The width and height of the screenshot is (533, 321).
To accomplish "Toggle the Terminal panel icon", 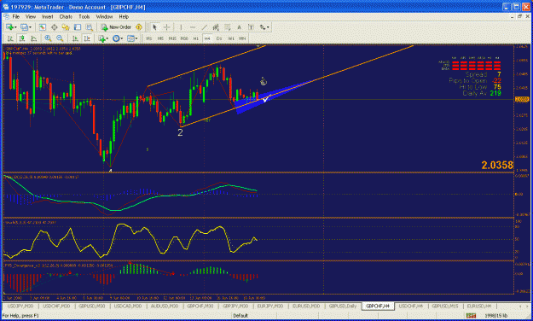I will pos(78,27).
